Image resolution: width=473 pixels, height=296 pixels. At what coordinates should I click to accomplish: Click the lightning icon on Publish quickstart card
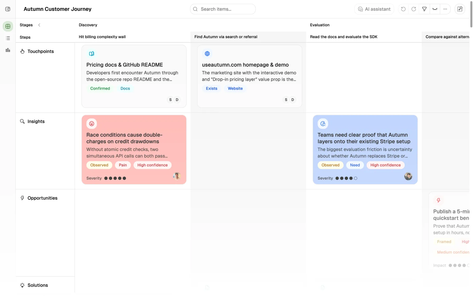[438, 200]
